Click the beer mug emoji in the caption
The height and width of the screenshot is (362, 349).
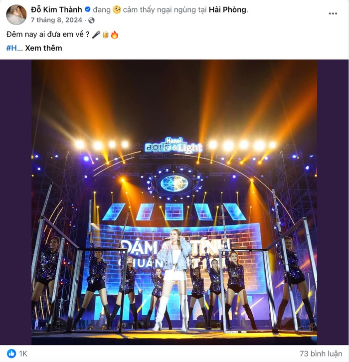tap(105, 35)
